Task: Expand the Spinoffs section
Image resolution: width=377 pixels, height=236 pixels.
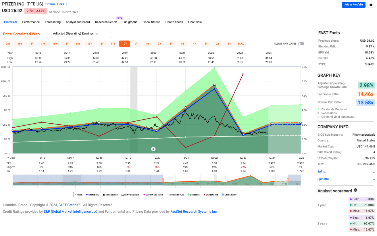Action: 374,179
